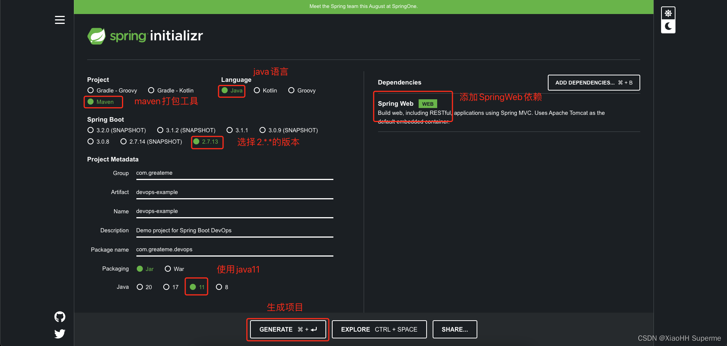Click the EXPLORE button

pos(379,330)
